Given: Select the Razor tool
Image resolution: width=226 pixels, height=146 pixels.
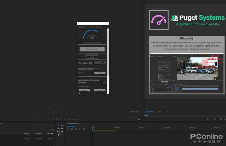Looking at the screenshot, I should pos(62,129).
